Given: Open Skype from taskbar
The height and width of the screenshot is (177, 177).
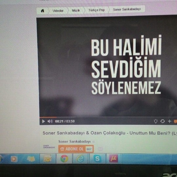Looking at the screenshot, I should pos(97,159).
